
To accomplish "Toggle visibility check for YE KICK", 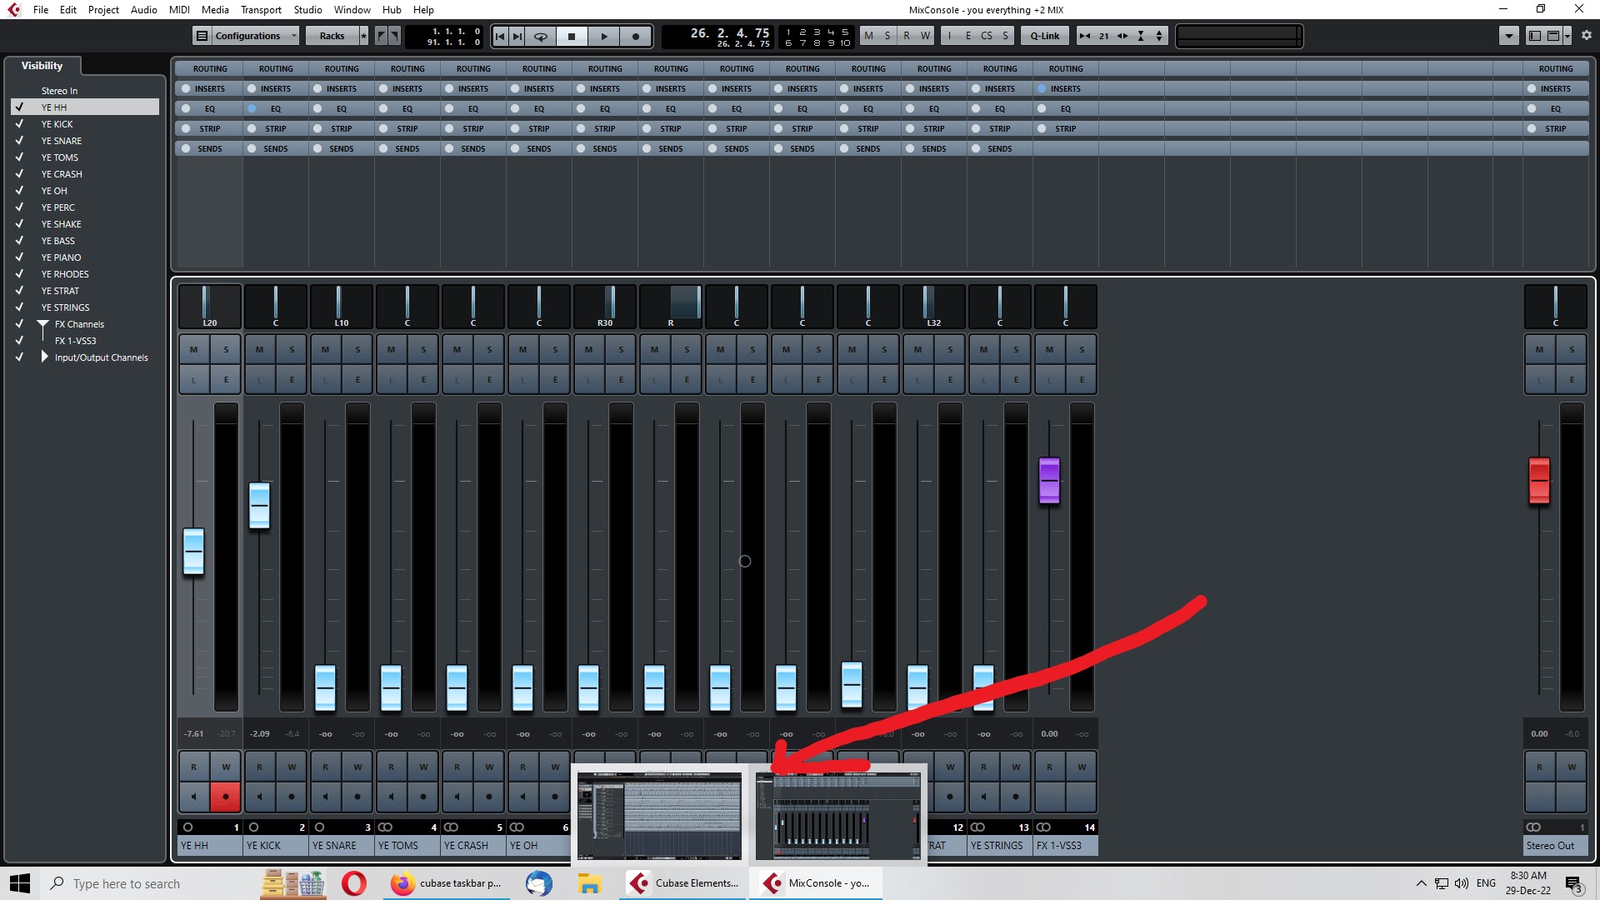I will pos(19,124).
